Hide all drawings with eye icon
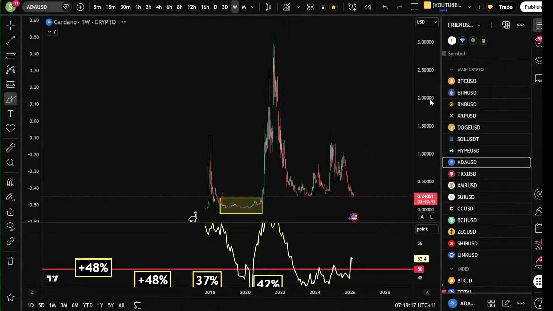This screenshot has height=311, width=553. (10, 226)
